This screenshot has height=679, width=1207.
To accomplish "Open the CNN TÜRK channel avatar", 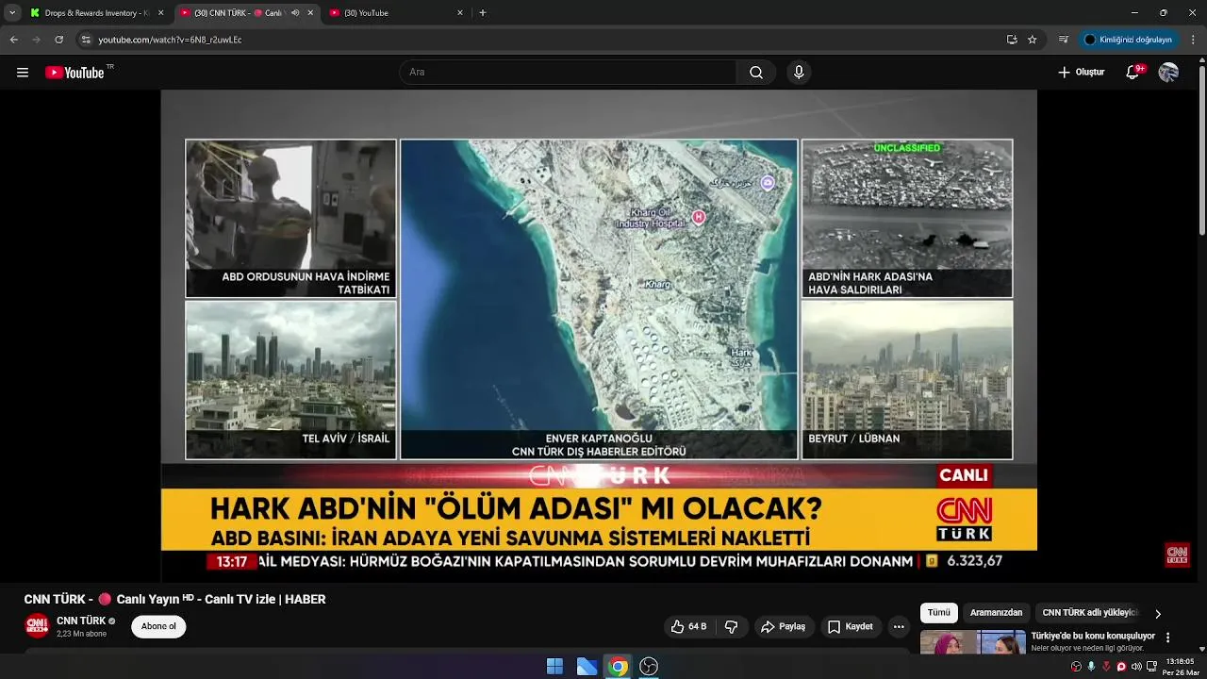I will pos(37,626).
